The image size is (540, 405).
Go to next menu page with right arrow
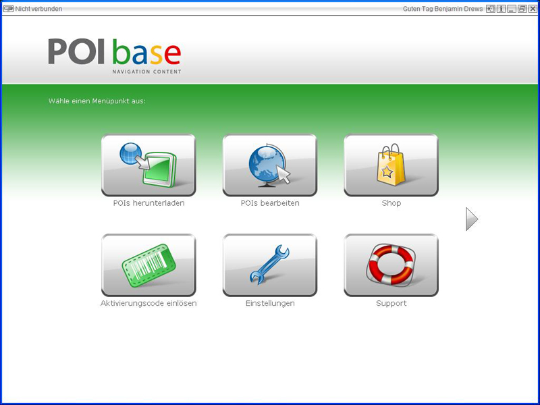point(472,219)
